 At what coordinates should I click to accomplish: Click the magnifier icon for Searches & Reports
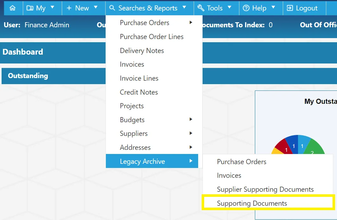(112, 8)
